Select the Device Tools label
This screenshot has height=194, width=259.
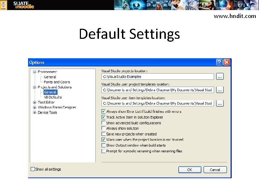pos(47,112)
